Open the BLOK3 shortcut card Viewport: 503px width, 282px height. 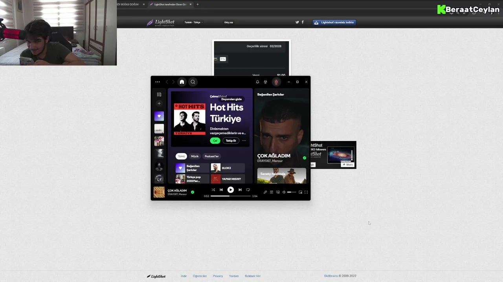tap(228, 168)
